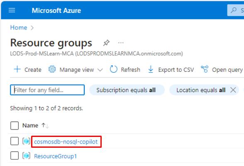
Task: Open the ellipsis more options menu
Action: pyautogui.click(x=121, y=43)
